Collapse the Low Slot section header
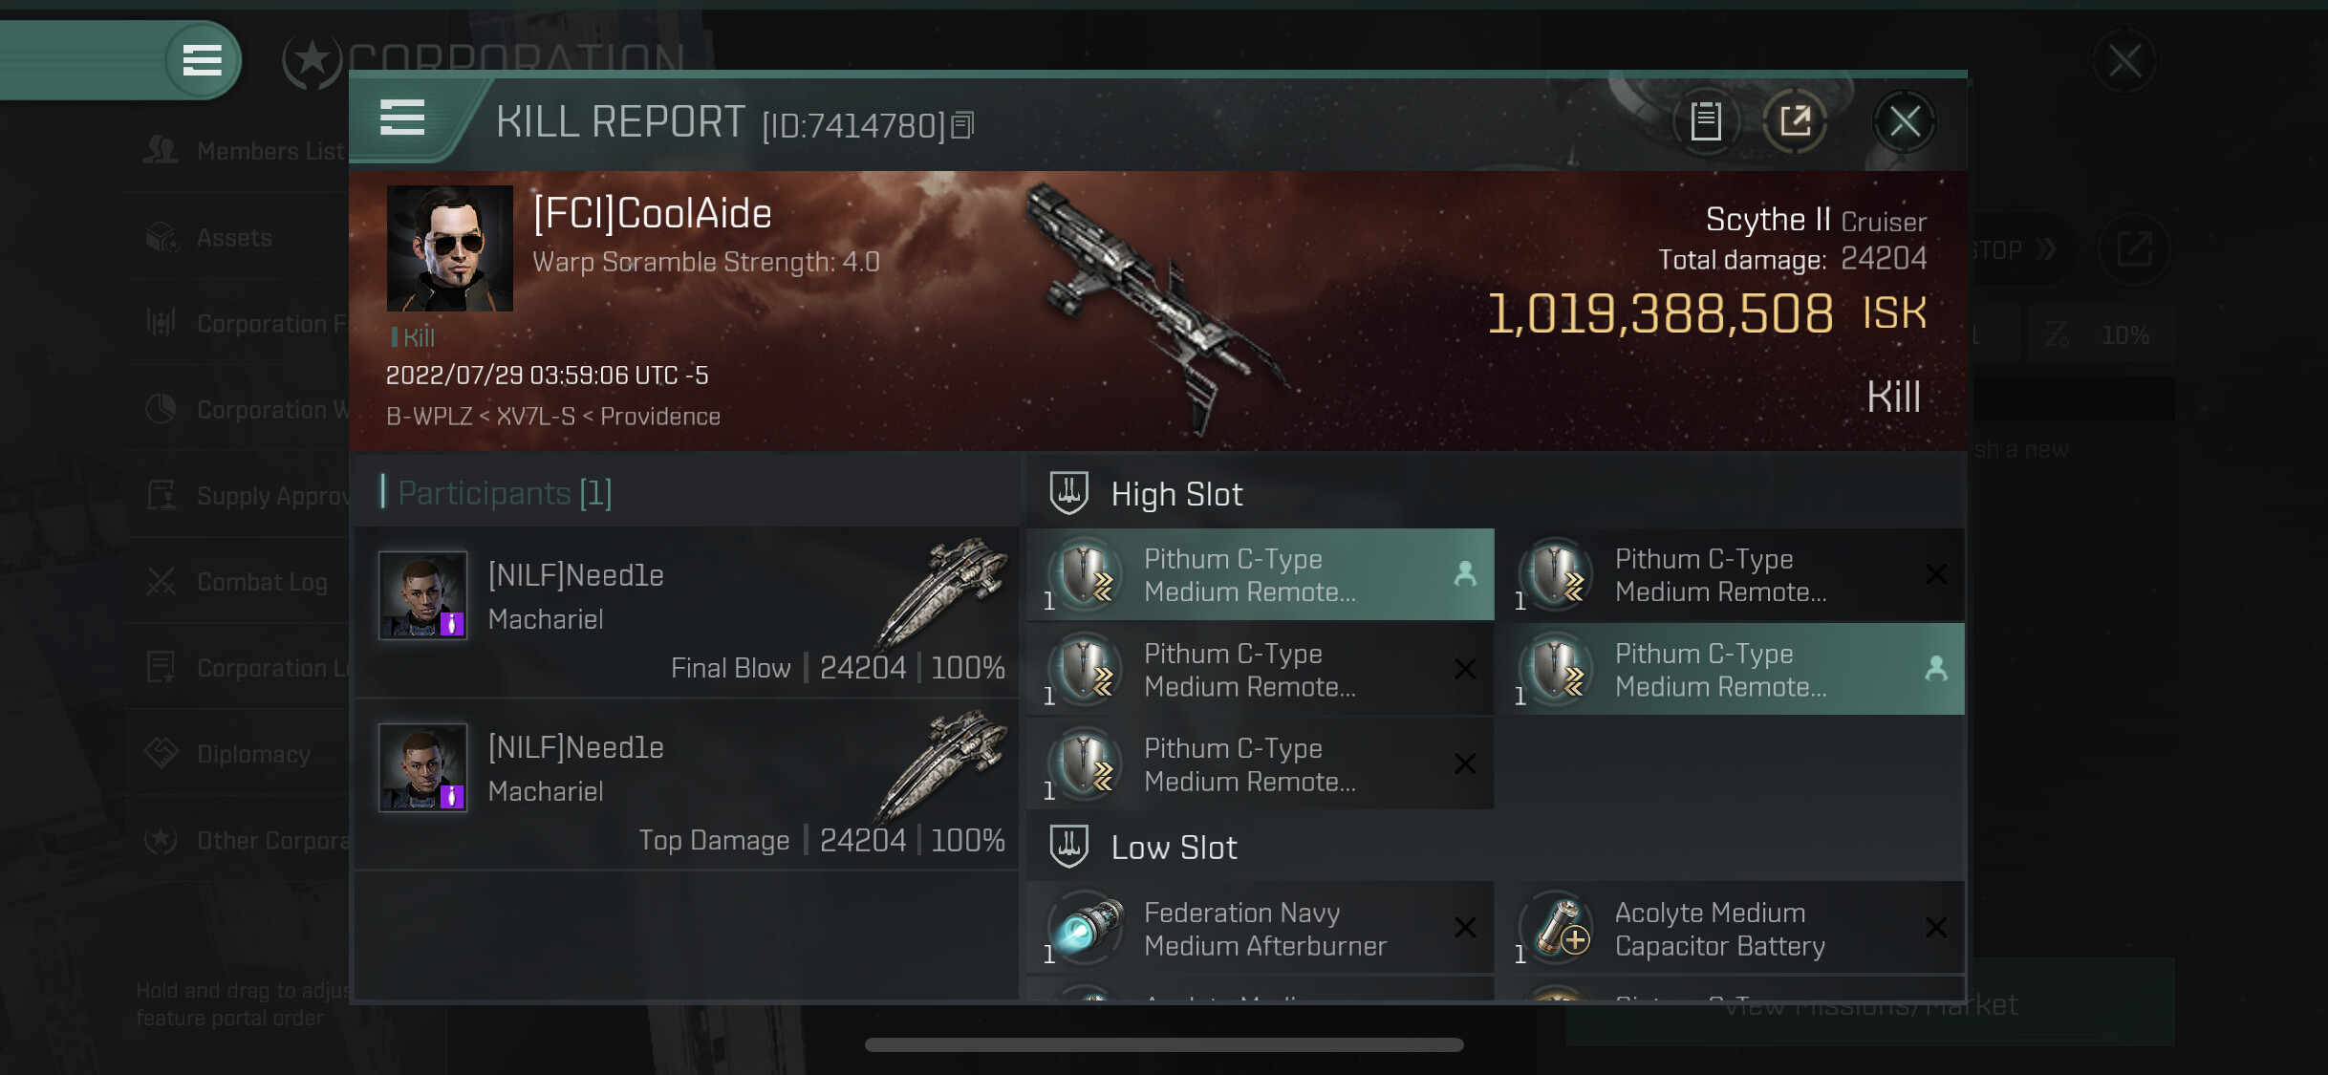This screenshot has width=2328, height=1075. (x=1496, y=847)
